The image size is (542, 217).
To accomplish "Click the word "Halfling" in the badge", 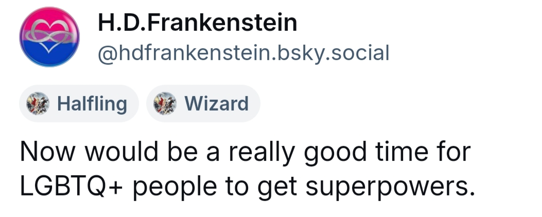I will coord(92,104).
